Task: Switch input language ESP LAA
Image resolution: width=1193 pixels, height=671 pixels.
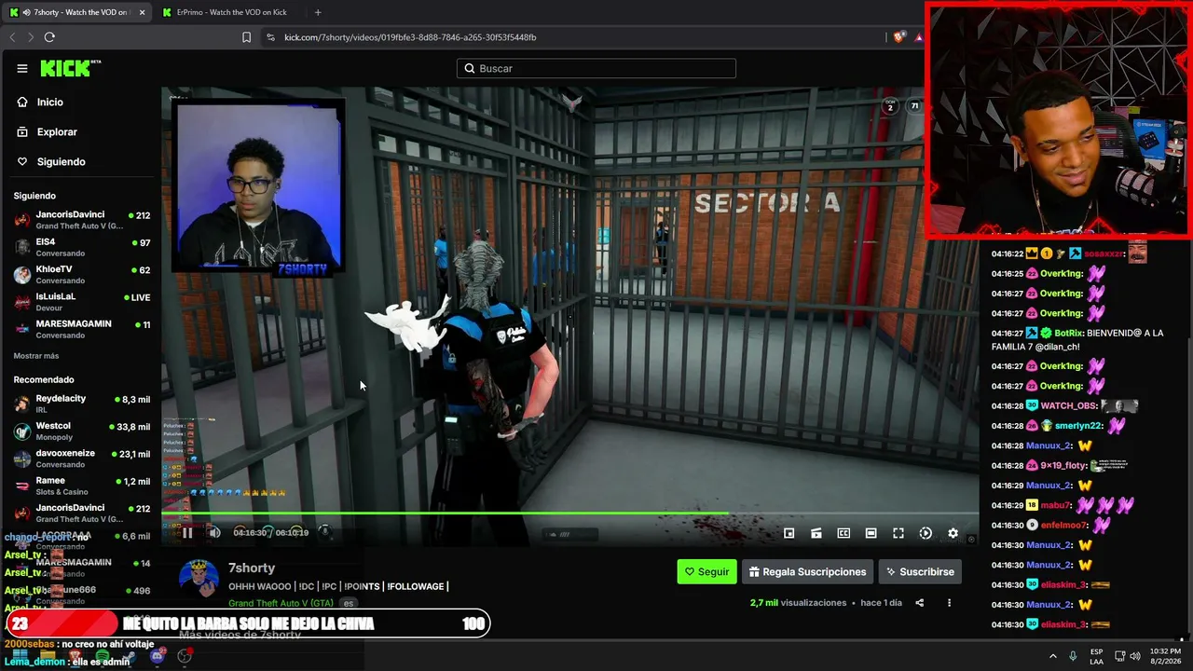Action: (1098, 656)
